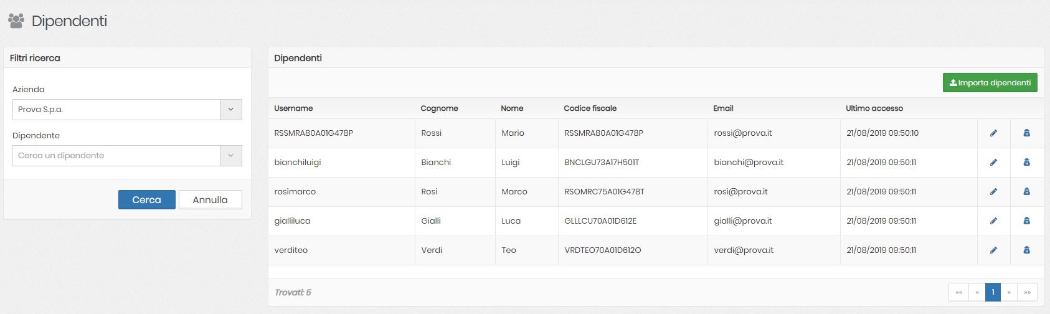Click the Dipendenti people icon in header
1050x314 pixels.
tap(16, 21)
